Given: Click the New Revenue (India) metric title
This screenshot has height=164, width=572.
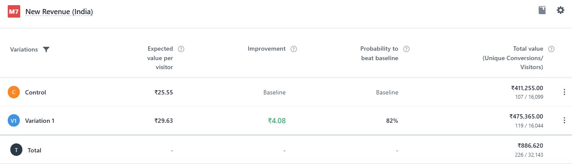Looking at the screenshot, I should pyautogui.click(x=59, y=12).
